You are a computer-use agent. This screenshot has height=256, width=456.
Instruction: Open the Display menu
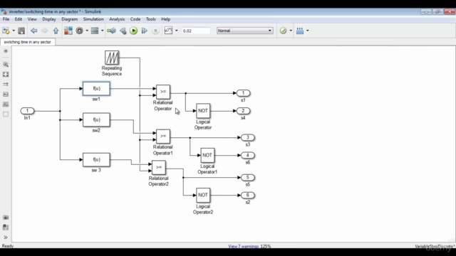click(49, 19)
